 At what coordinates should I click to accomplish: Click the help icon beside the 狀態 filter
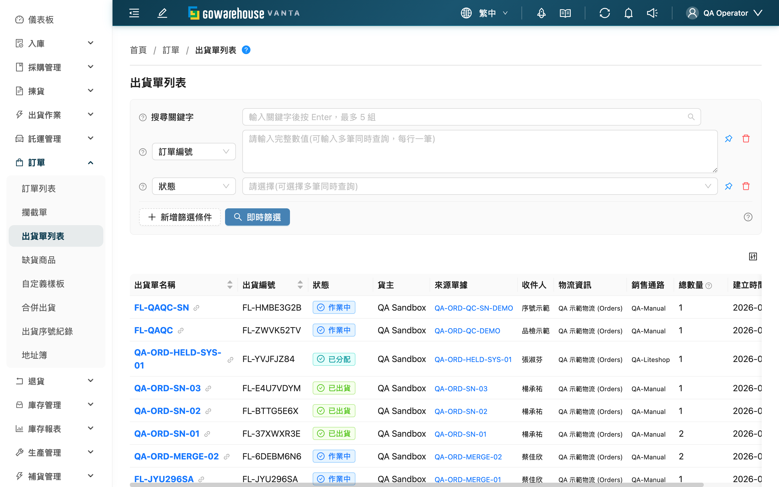[143, 187]
